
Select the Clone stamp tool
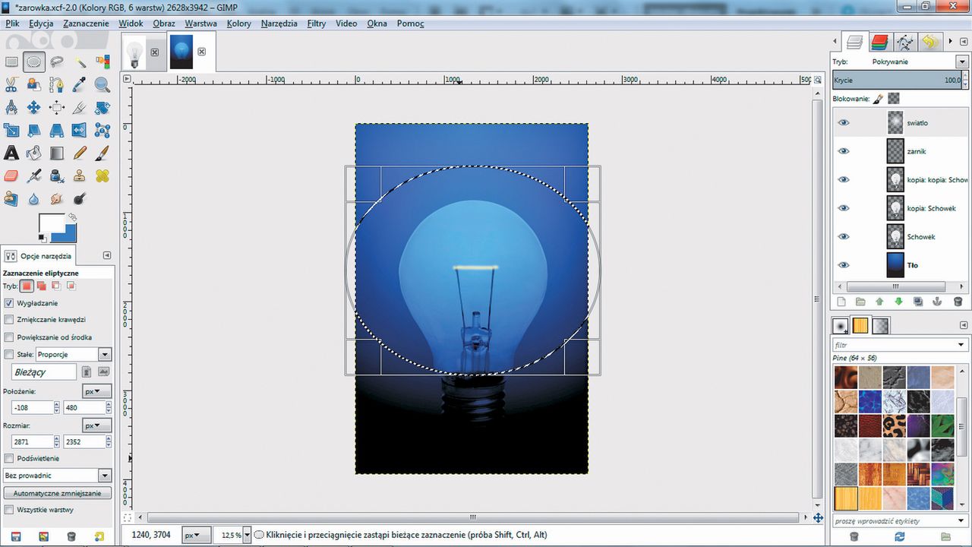[x=80, y=176]
